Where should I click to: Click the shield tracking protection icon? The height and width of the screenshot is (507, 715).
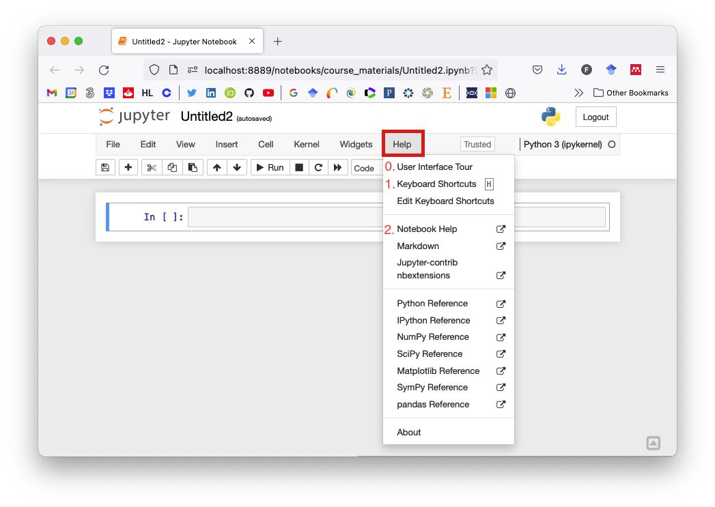tap(154, 70)
